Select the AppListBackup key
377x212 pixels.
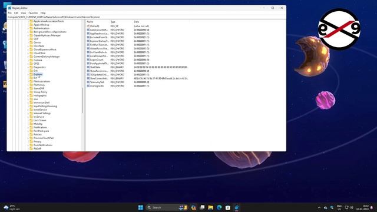tap(41, 25)
